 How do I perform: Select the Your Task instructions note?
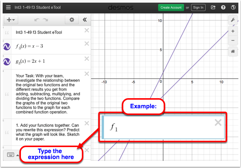tap(48, 94)
